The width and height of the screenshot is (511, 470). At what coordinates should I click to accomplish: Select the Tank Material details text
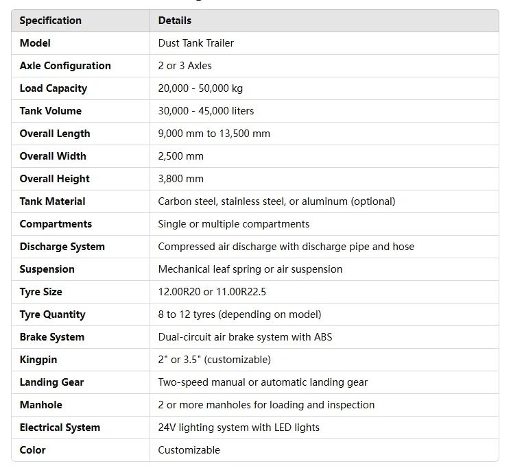coord(276,201)
